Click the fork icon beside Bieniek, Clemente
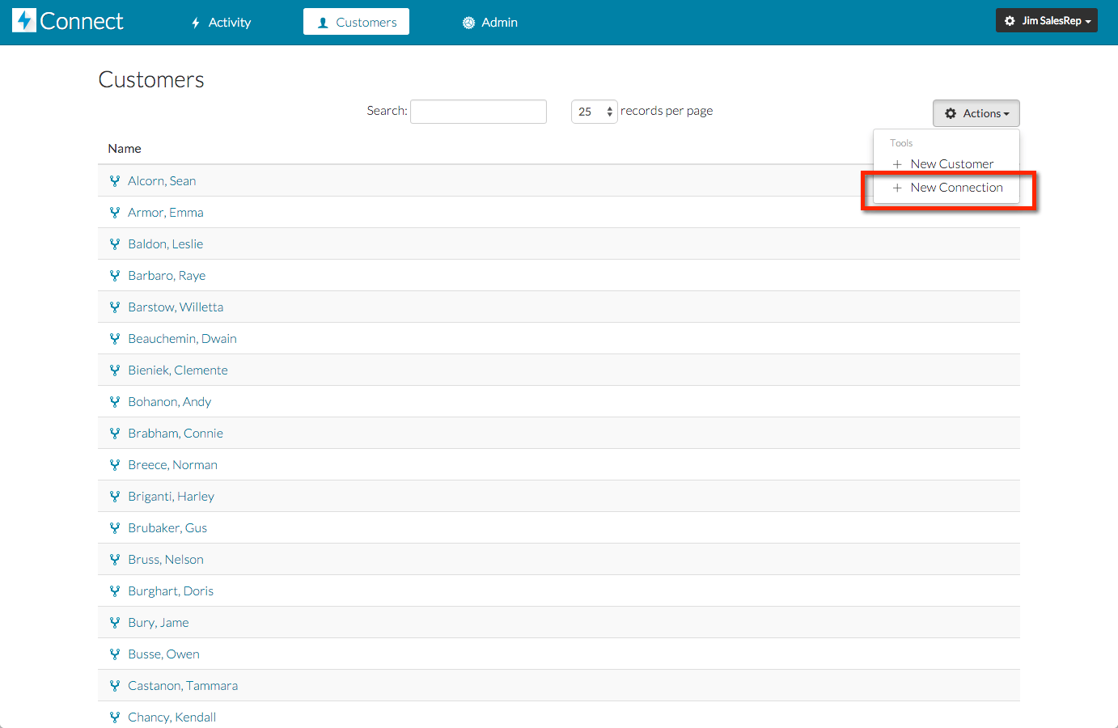The image size is (1118, 728). tap(115, 370)
